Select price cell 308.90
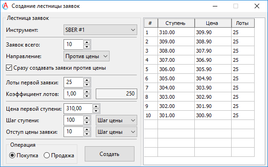 tap(213, 42)
